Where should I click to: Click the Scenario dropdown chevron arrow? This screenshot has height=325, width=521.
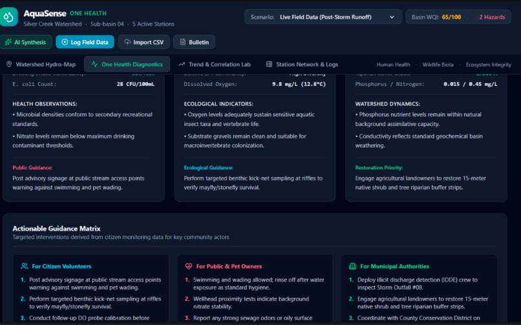pos(392,17)
